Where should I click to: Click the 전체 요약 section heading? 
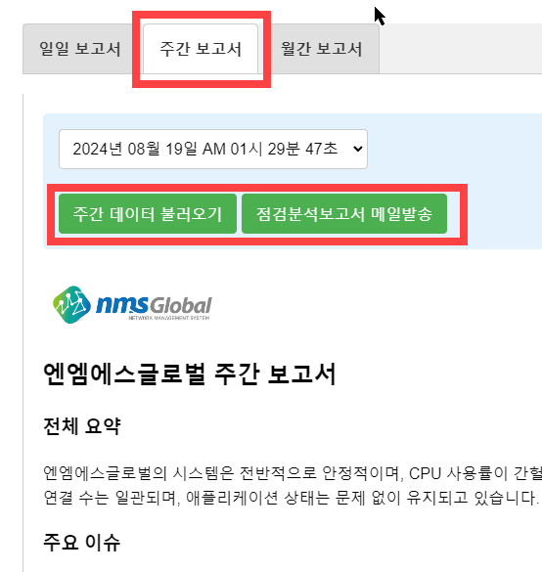pos(82,425)
